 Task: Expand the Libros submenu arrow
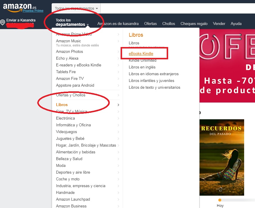click(x=119, y=105)
